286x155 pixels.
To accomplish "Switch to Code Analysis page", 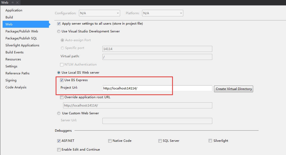I will (x=16, y=87).
